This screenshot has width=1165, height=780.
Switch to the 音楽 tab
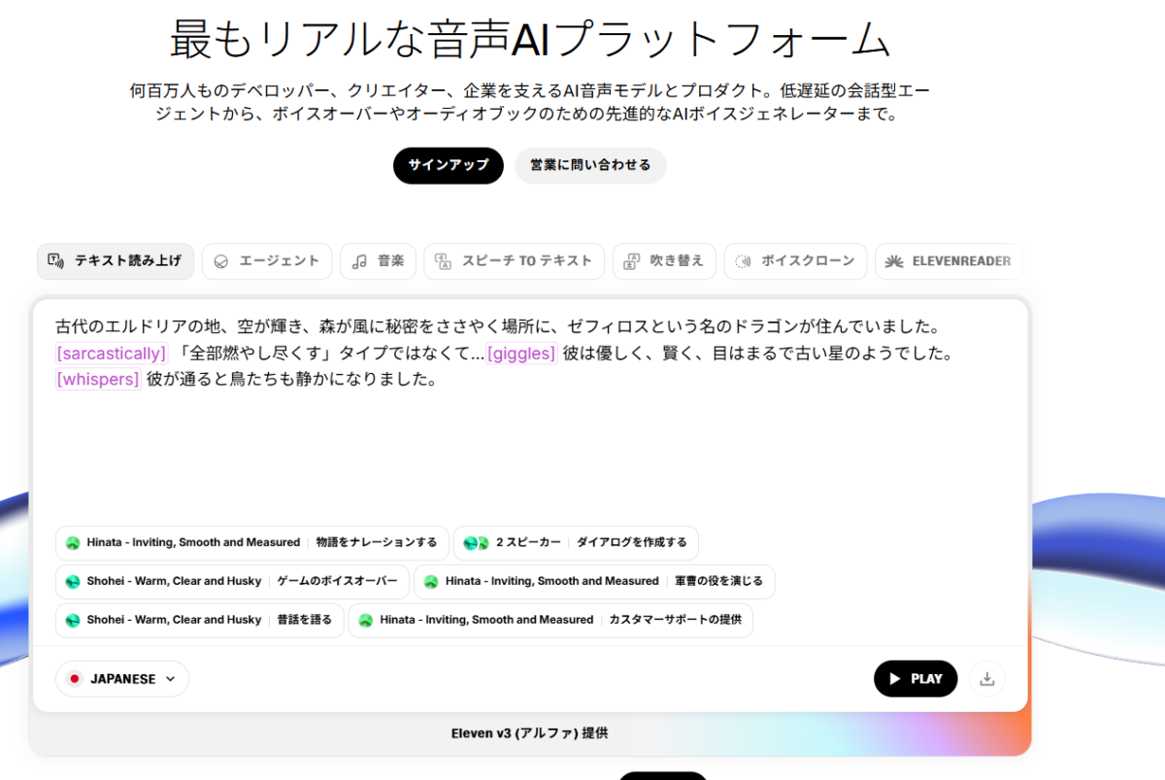(x=378, y=260)
